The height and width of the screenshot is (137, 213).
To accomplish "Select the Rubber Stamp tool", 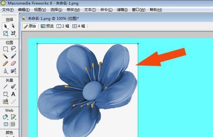I will tap(13, 71).
